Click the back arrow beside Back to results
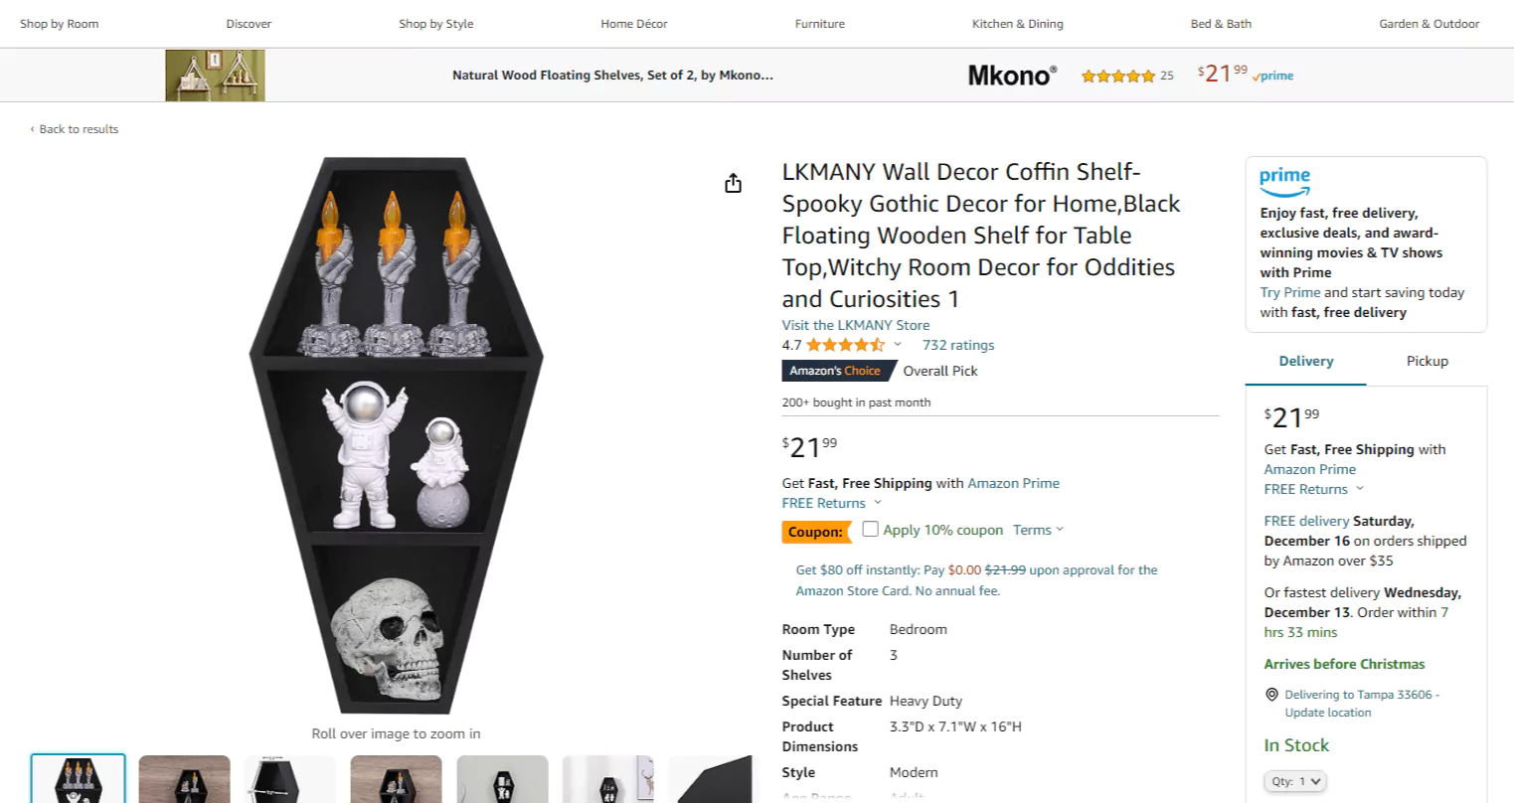The height and width of the screenshot is (803, 1514). click(31, 128)
